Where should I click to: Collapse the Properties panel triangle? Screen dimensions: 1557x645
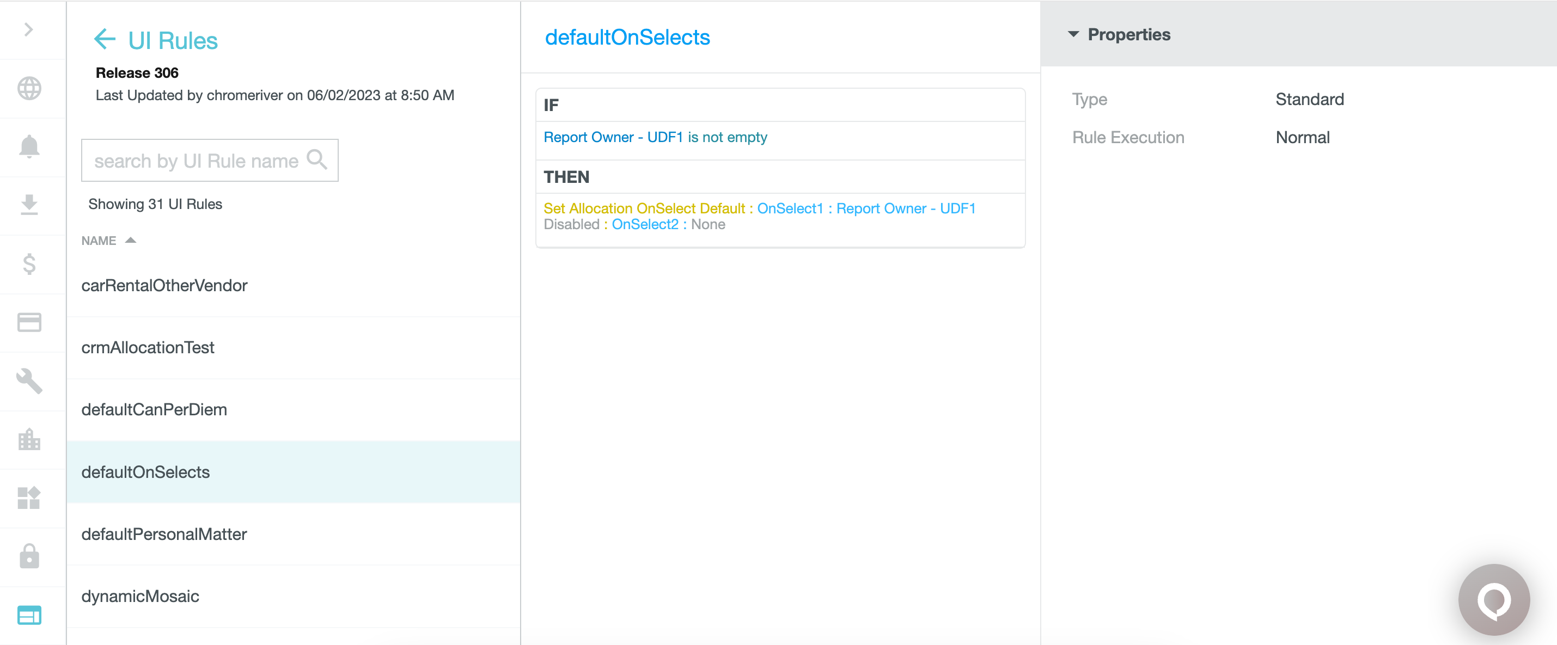click(x=1073, y=34)
